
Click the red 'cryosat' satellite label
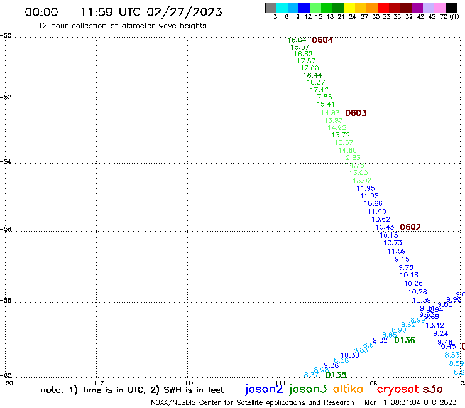pyautogui.click(x=398, y=389)
